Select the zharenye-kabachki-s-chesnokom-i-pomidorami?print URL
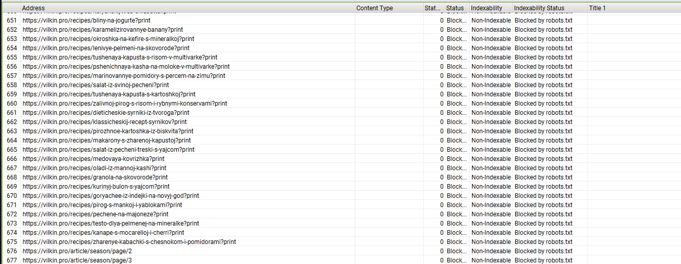 click(x=129, y=242)
